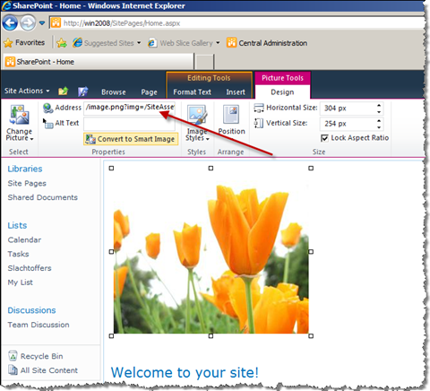Switch to the Page ribbon tab

point(149,92)
